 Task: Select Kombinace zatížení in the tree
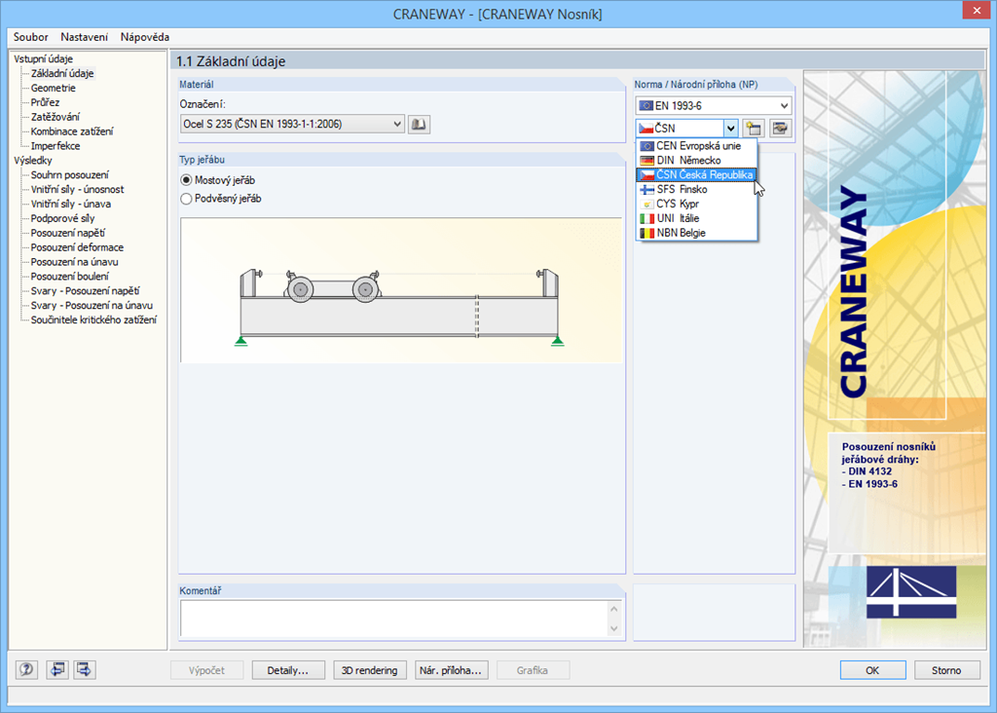click(x=72, y=131)
